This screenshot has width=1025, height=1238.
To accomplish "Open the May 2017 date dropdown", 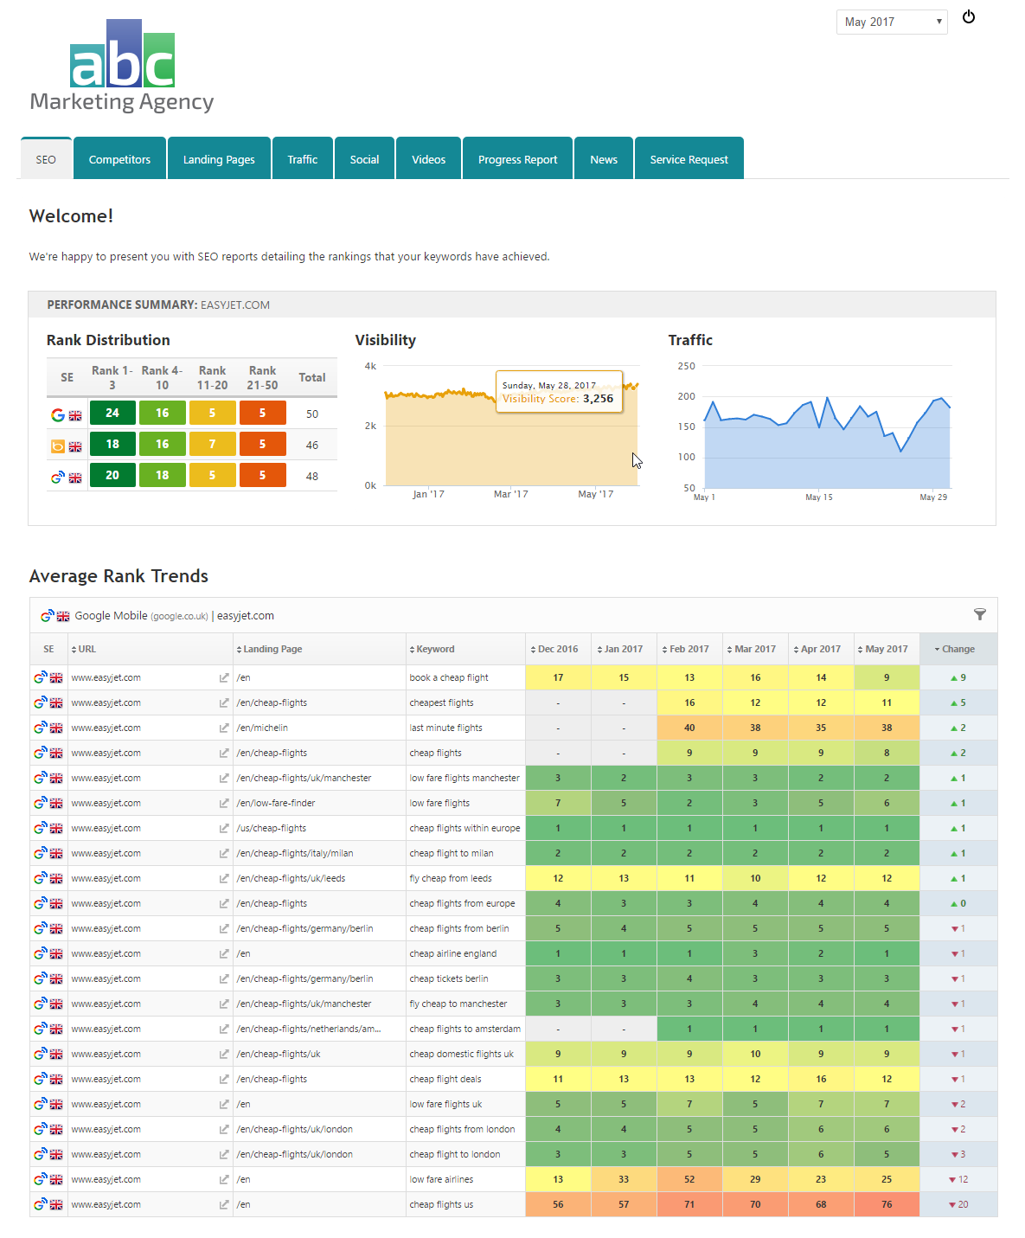I will point(892,22).
